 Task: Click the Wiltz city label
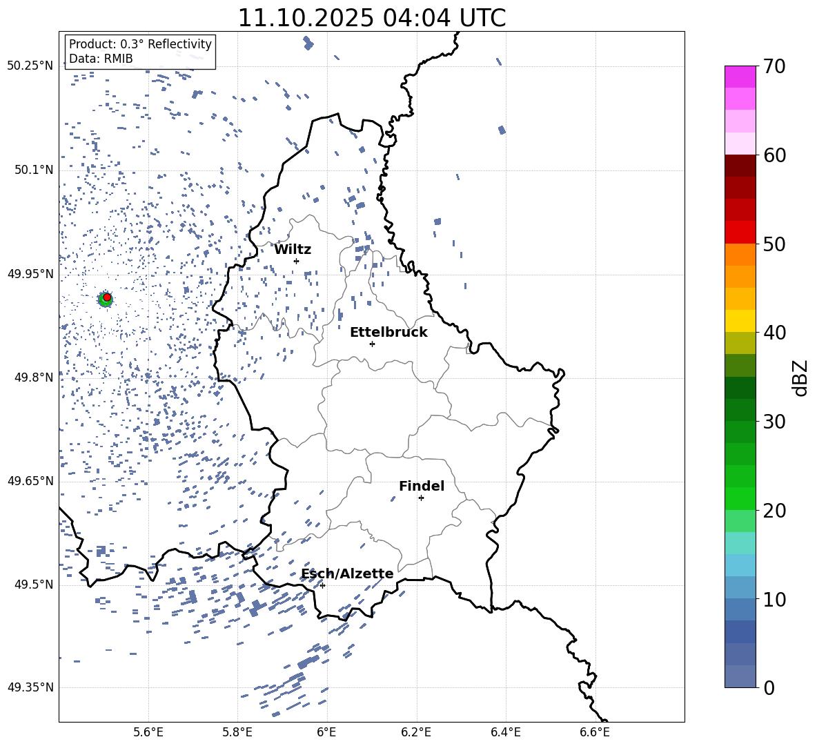tap(293, 250)
